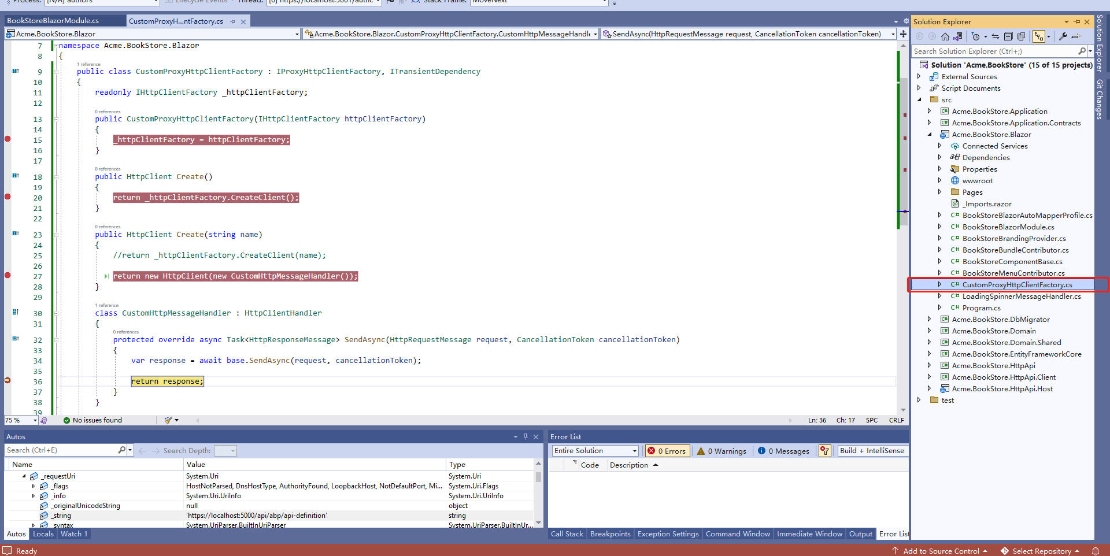Click Add to Source Control in status bar
This screenshot has width=1110, height=556.
point(941,551)
